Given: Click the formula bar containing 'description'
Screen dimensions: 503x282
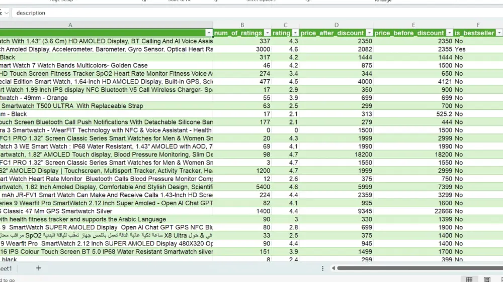Looking at the screenshot, I should point(257,13).
